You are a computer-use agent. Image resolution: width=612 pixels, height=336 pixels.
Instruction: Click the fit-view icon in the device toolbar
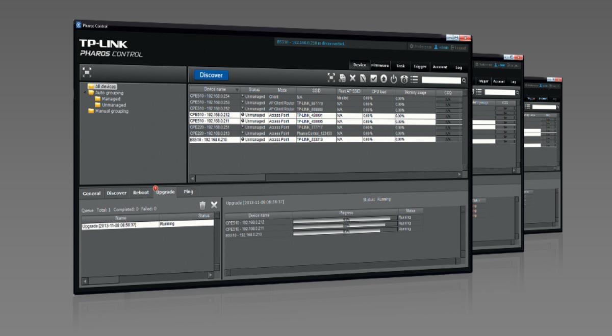[331, 78]
